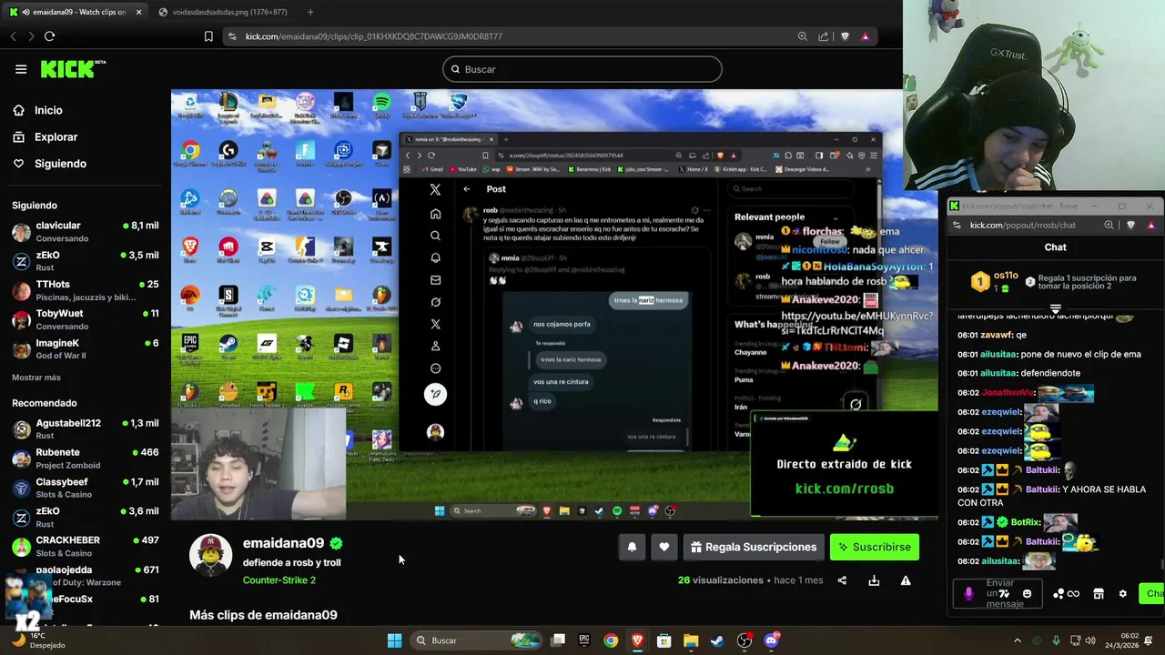Open Epic Games from the taskbar
This screenshot has width=1165, height=655.
click(x=584, y=640)
